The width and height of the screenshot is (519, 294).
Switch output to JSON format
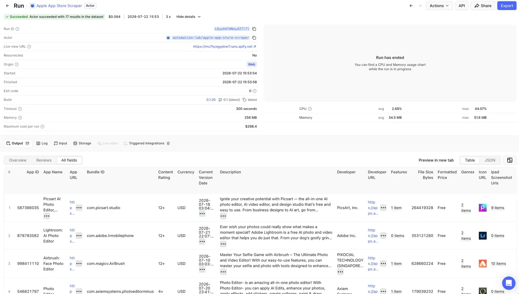point(490,160)
